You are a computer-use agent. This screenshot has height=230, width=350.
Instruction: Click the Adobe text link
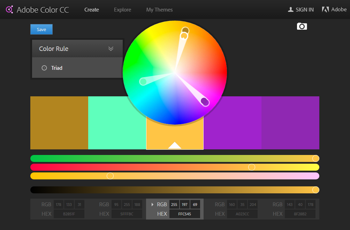tap(339, 9)
